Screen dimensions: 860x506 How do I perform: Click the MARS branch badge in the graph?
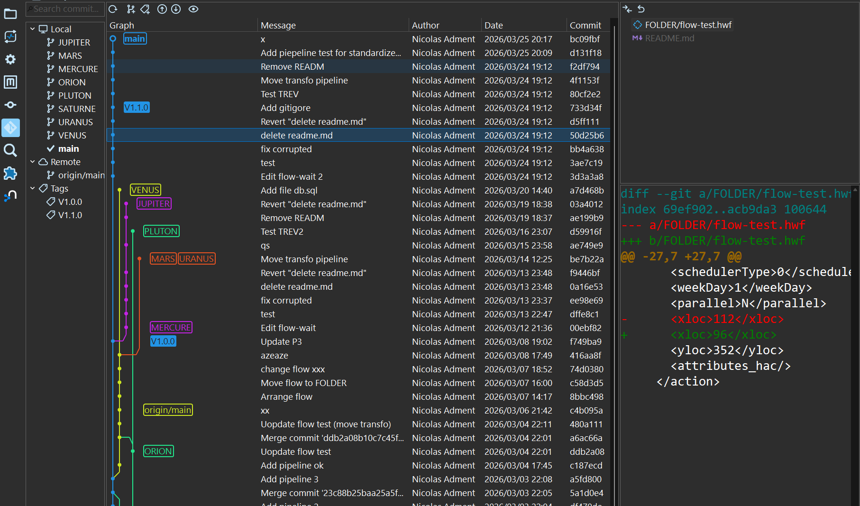click(x=163, y=259)
